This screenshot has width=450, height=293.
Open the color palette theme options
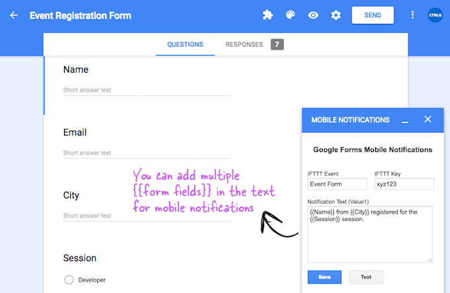click(291, 15)
